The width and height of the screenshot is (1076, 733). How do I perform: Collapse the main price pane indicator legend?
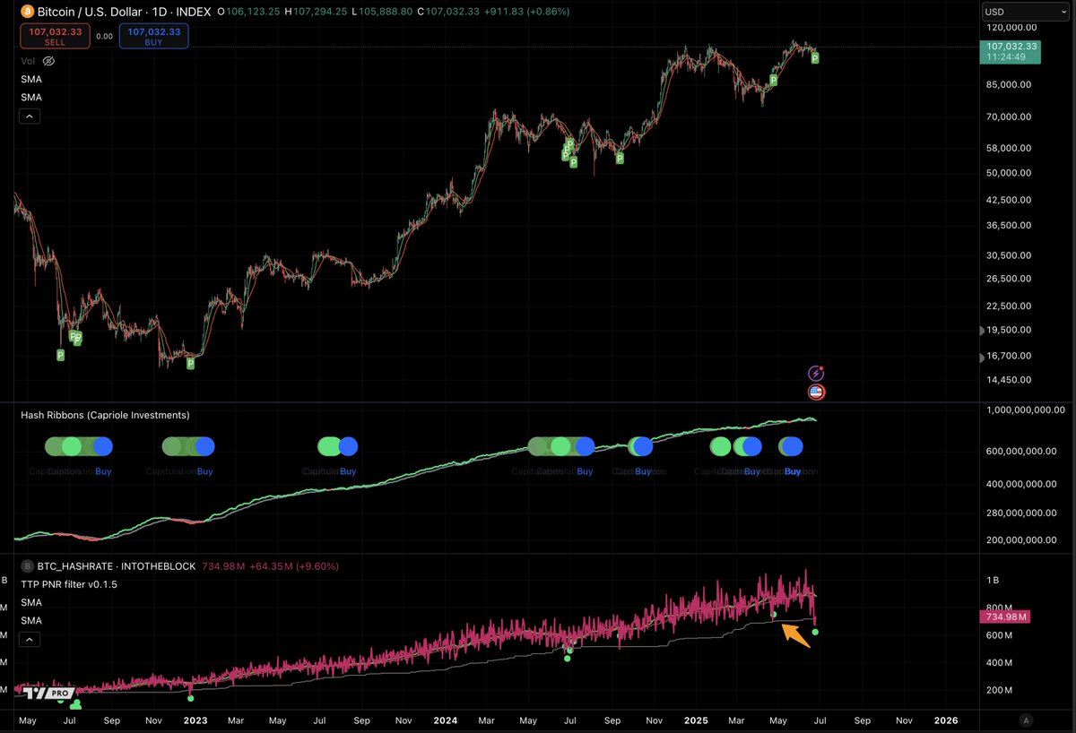coord(30,116)
